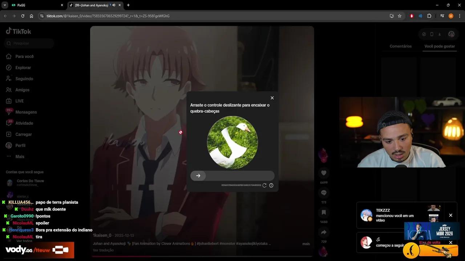This screenshot has width=465, height=261.
Task: Open a new browser tab
Action: [x=128, y=5]
